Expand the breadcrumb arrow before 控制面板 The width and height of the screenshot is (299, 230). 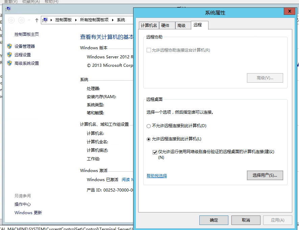pyautogui.click(x=51, y=20)
